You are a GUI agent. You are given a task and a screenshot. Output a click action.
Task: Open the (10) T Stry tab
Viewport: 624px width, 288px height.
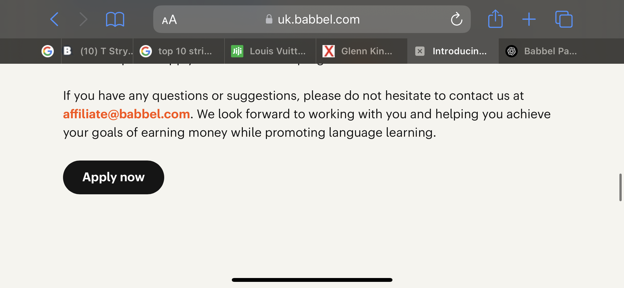point(97,51)
